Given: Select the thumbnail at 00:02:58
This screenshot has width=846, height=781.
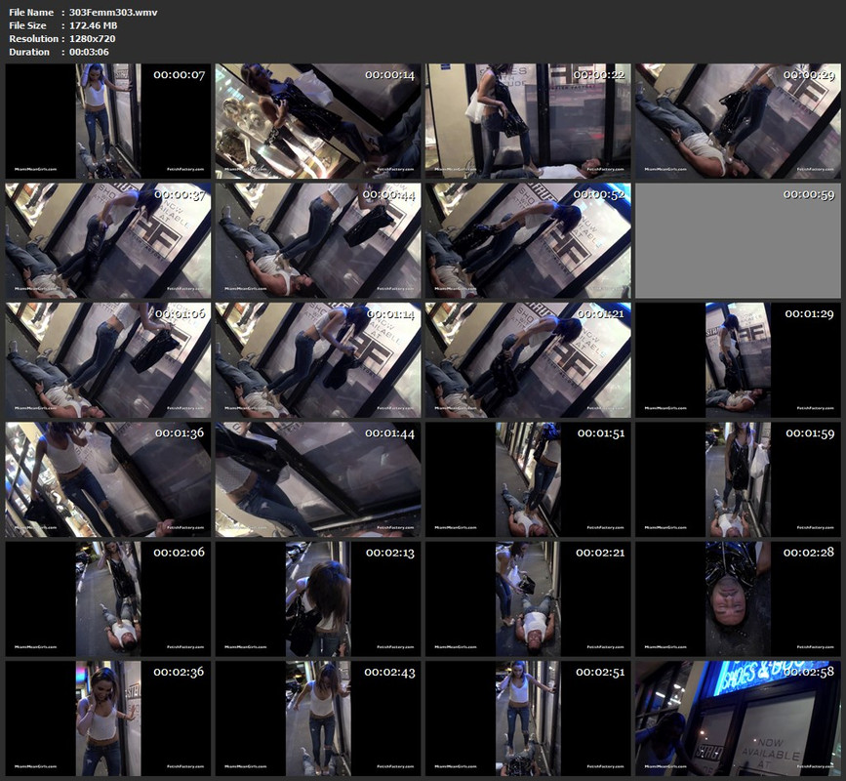Looking at the screenshot, I should tap(738, 719).
